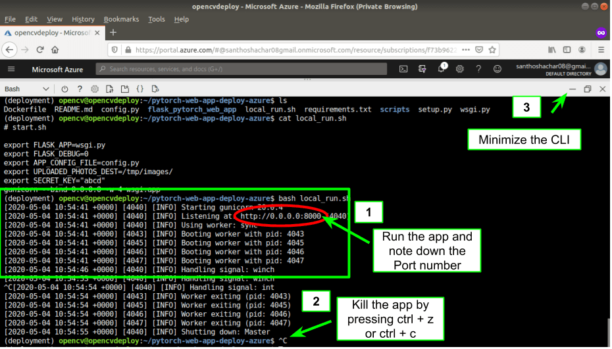Viewport: 612px width, 349px height.
Task: Click upload/download files icon in Cloud Shell
Action: [x=110, y=89]
